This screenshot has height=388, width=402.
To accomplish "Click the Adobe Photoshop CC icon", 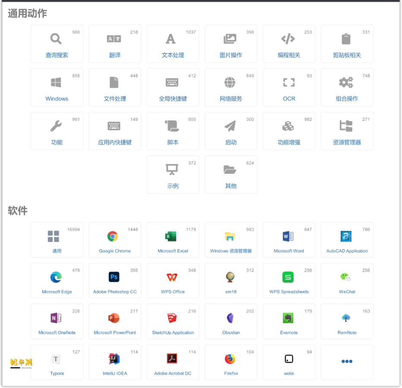I will click(114, 277).
